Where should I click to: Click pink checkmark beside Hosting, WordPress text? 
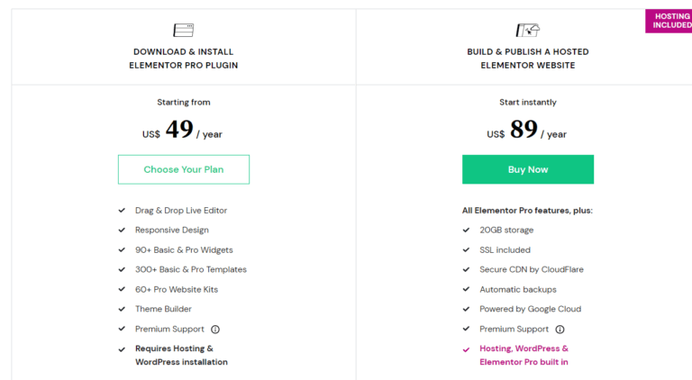(x=466, y=349)
